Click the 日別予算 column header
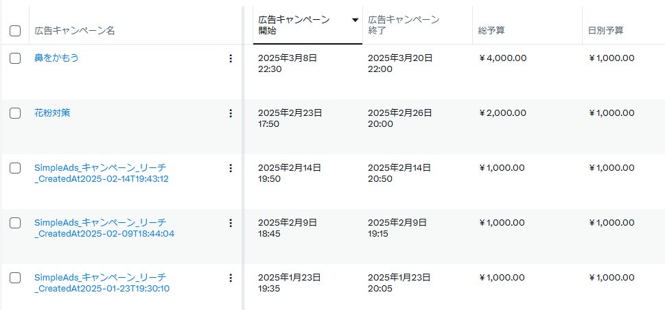 (x=606, y=31)
